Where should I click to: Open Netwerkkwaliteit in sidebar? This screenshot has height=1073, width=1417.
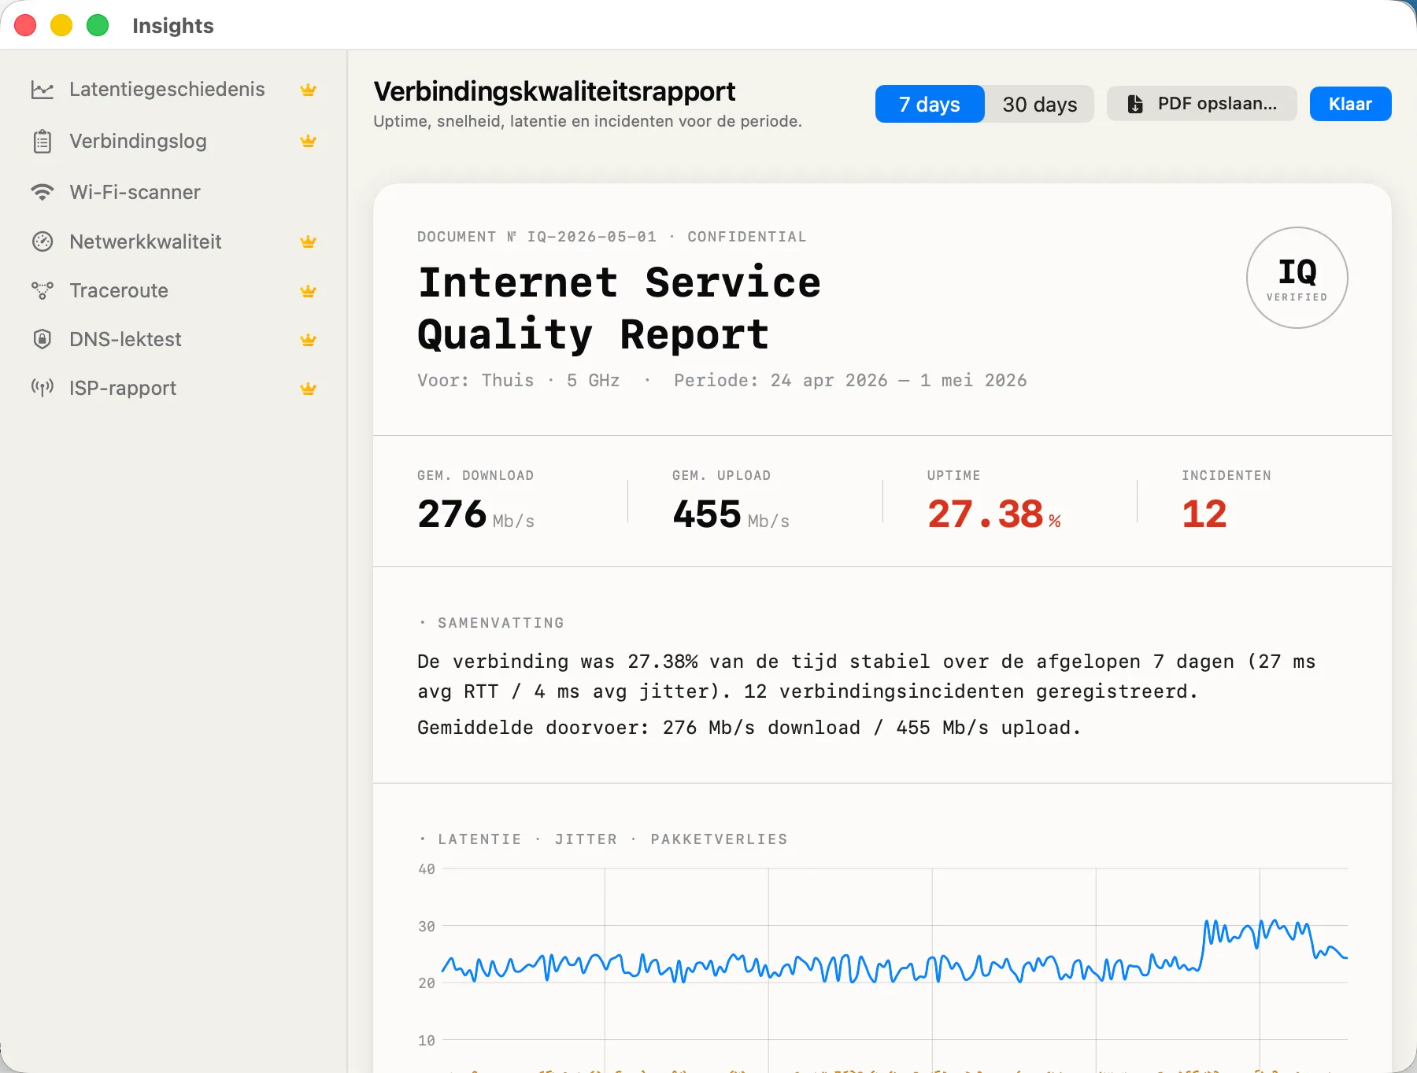pos(173,242)
